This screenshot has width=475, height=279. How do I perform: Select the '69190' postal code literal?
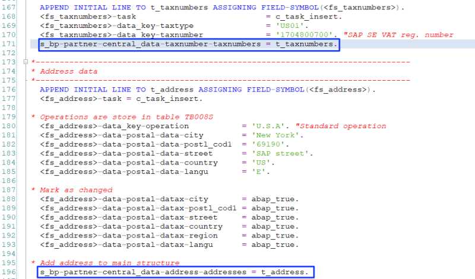pos(268,144)
